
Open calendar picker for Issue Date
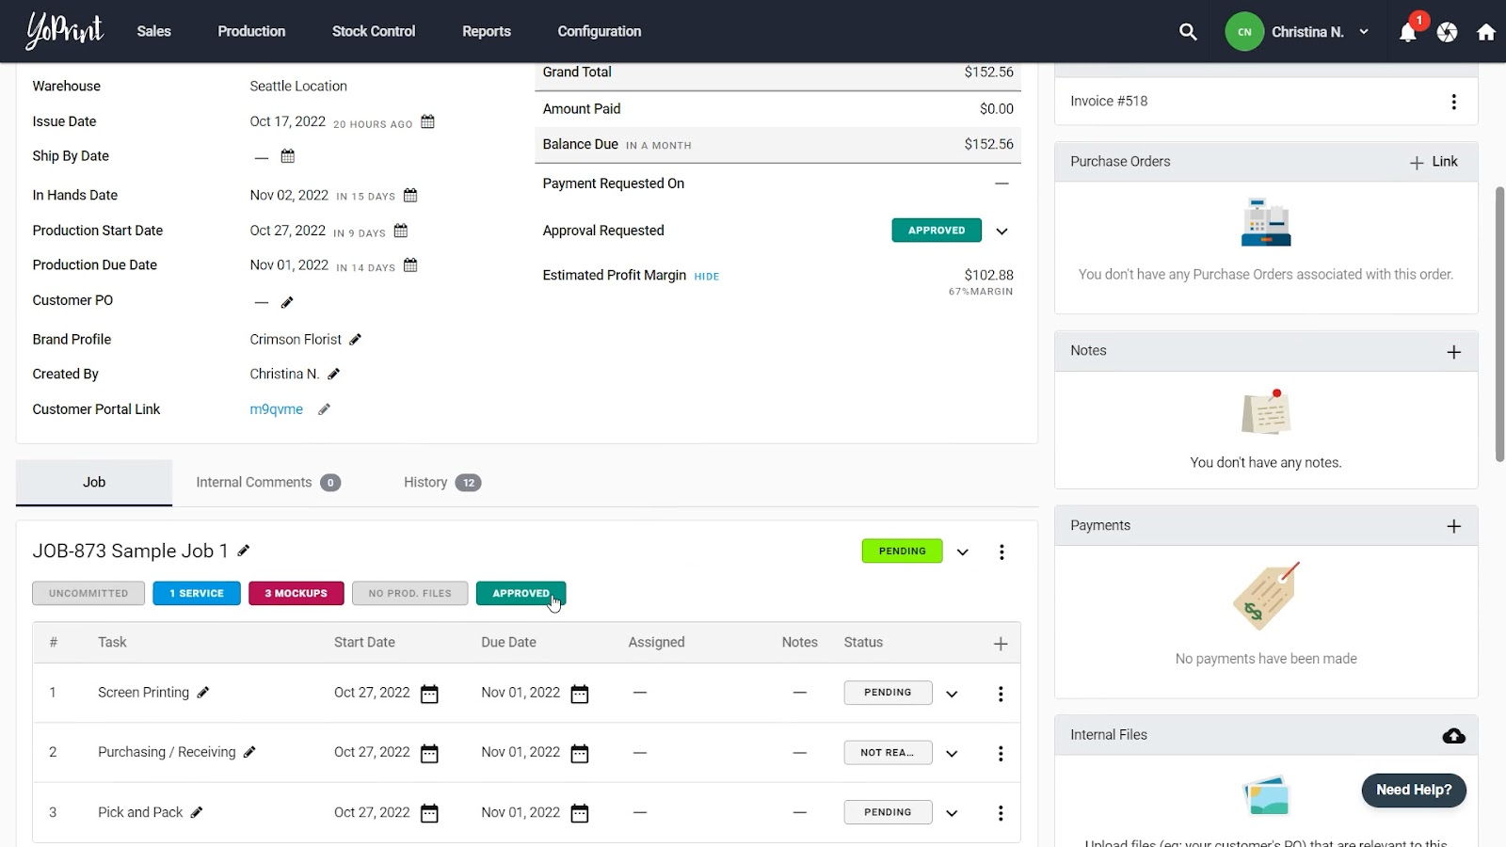click(427, 121)
